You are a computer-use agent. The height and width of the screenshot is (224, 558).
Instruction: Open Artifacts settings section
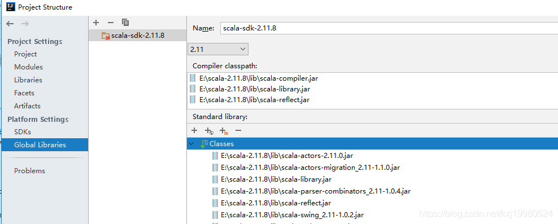28,106
